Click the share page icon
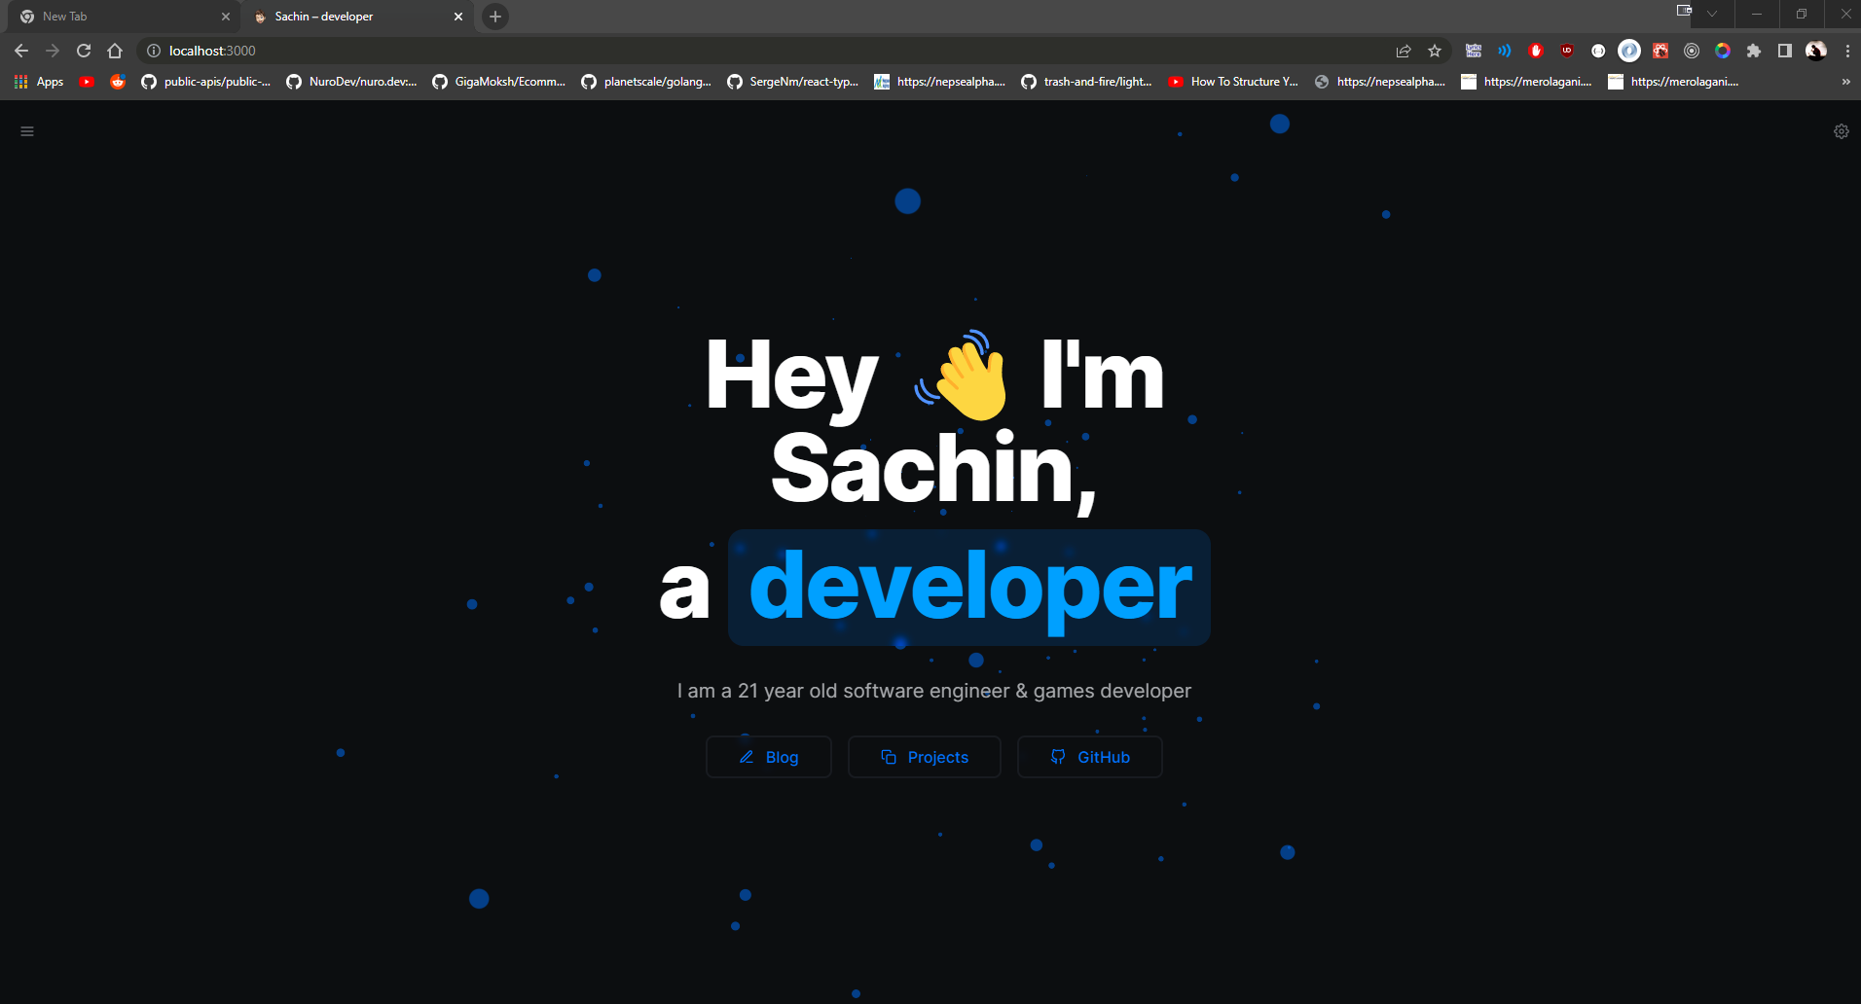This screenshot has width=1861, height=1004. (1405, 50)
